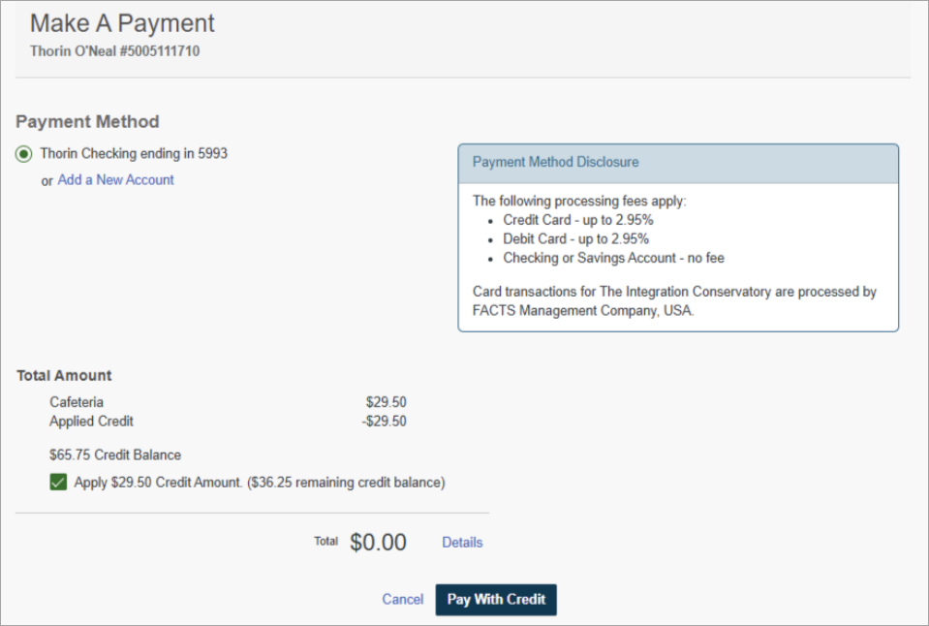
Task: Click the Details link next to Total
Action: pos(462,542)
